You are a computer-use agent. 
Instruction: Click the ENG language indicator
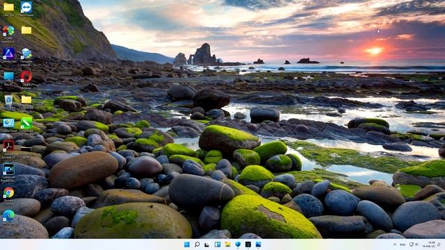pyautogui.click(x=403, y=244)
